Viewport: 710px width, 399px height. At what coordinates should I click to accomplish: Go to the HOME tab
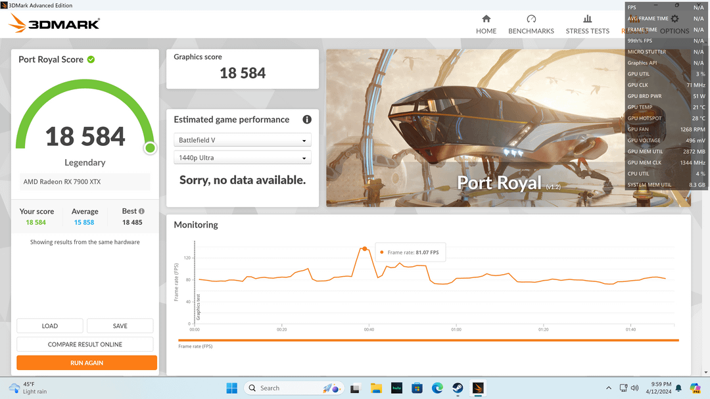click(x=486, y=24)
